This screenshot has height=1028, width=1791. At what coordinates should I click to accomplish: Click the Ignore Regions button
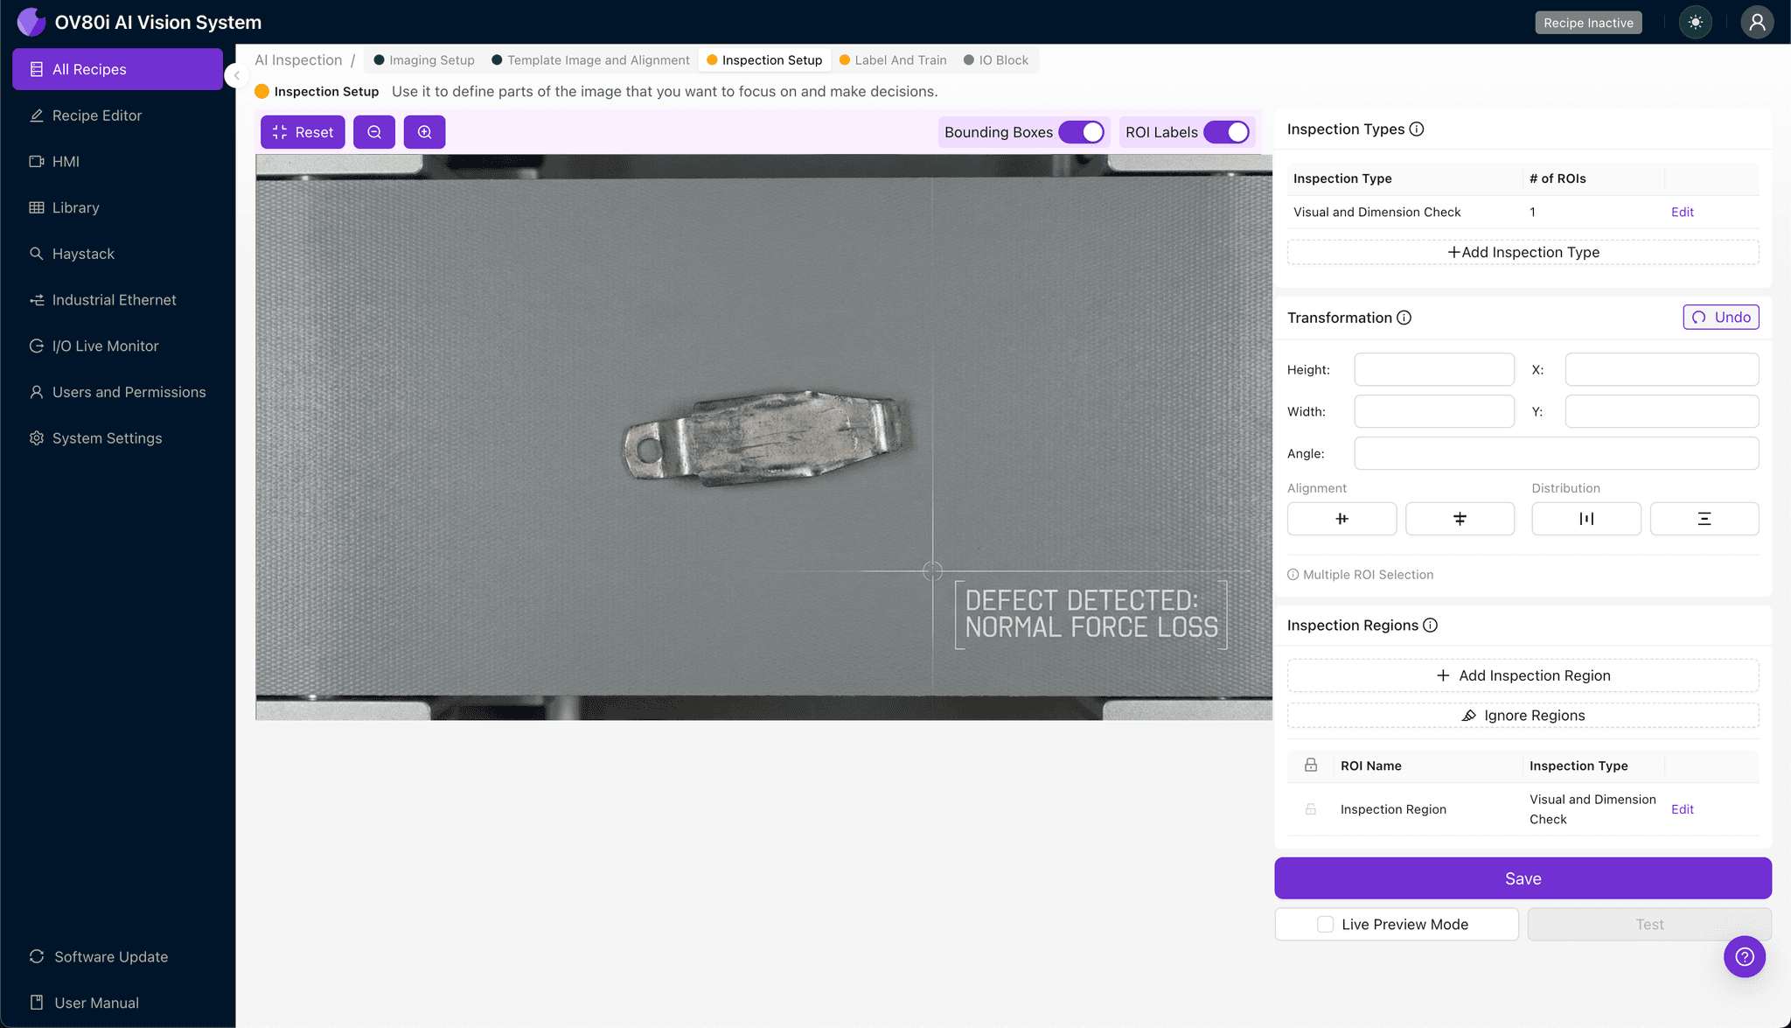1523,716
